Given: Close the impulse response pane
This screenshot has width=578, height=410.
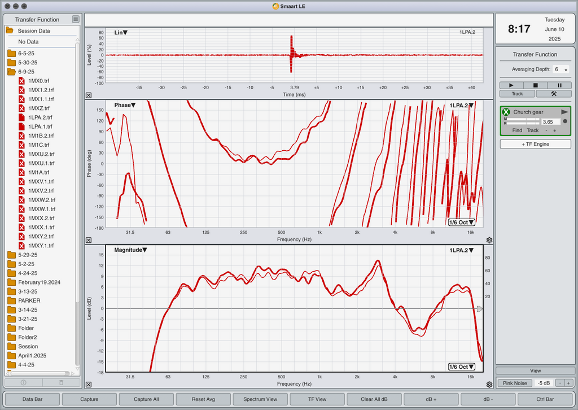Looking at the screenshot, I should click(x=89, y=95).
